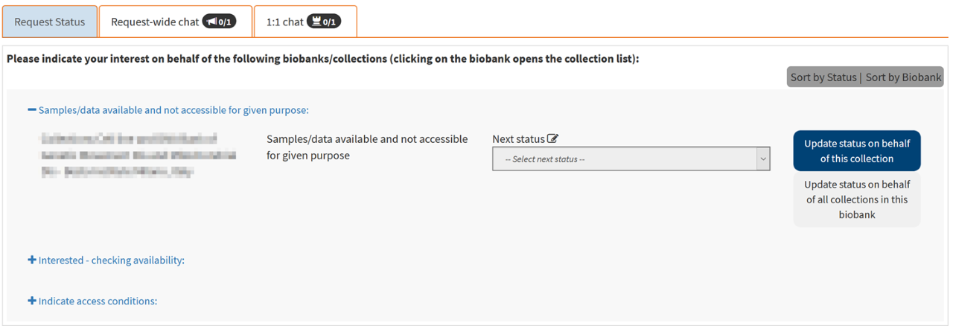Sort the collections by Status
The image size is (953, 326).
[x=823, y=77]
